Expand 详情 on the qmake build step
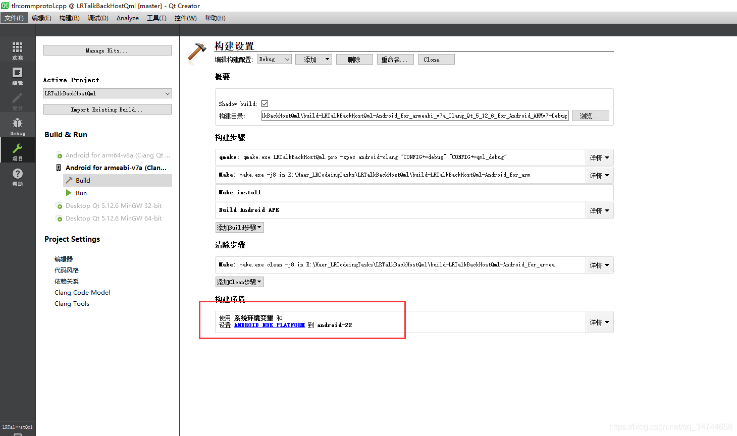 pyautogui.click(x=599, y=157)
